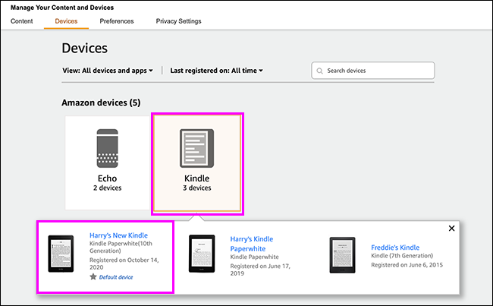Screen dimensions: 493x306
Task: Click the Kindle e-reader device icon
Action: (197, 148)
